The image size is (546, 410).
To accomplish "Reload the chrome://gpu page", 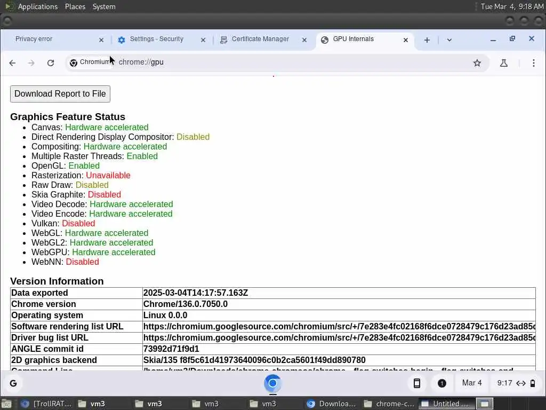I will [51, 63].
